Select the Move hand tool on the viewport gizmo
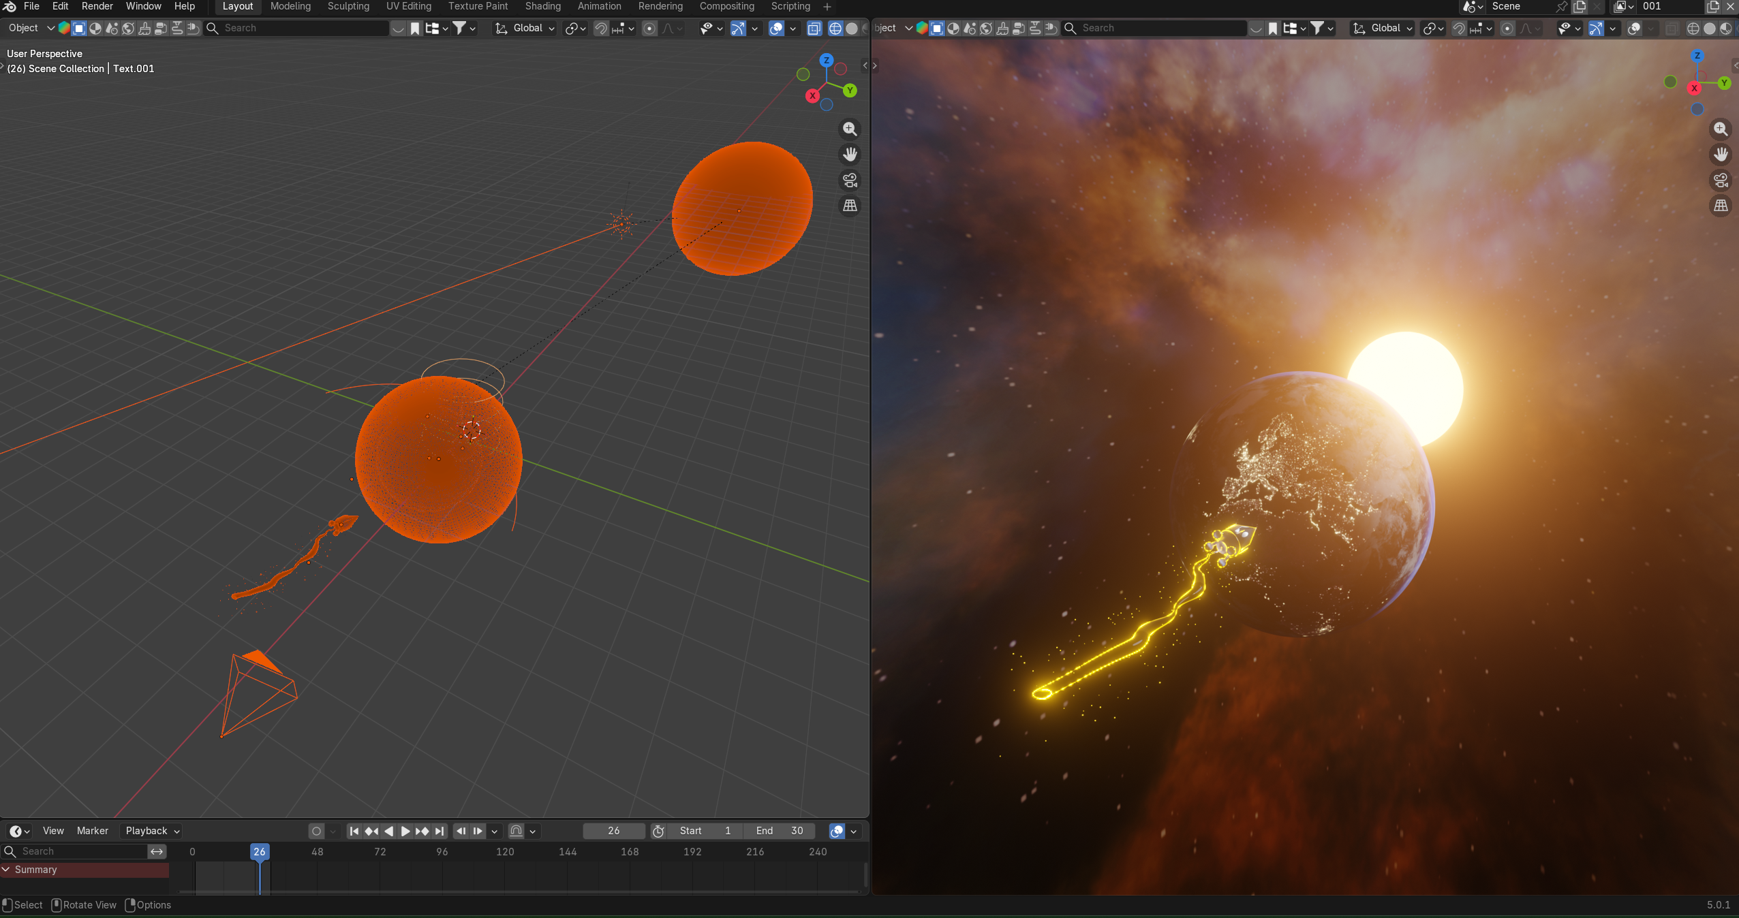Image resolution: width=1739 pixels, height=918 pixels. 850,155
